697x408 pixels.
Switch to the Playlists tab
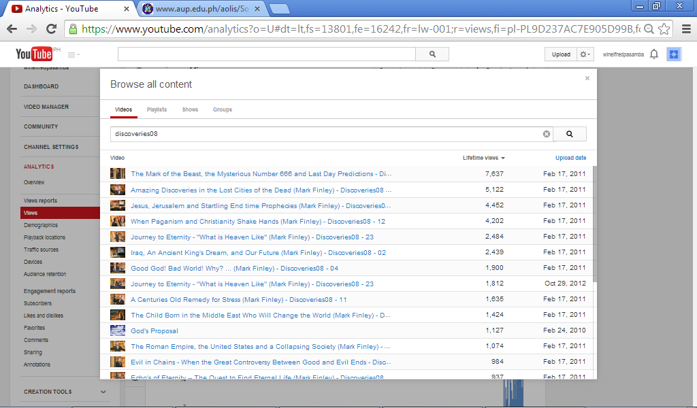click(x=157, y=109)
